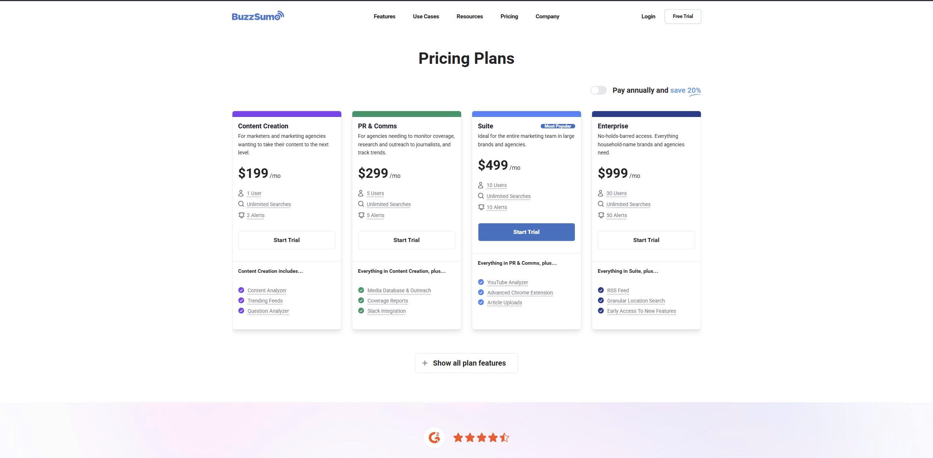Click Unlimited Searches in the Suite card

[x=508, y=196]
